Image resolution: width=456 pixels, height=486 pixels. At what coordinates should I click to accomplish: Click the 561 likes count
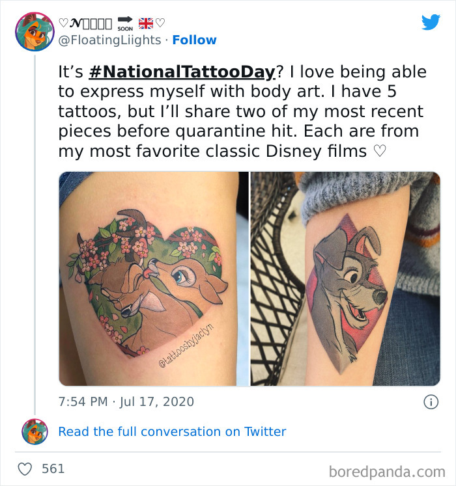53,468
